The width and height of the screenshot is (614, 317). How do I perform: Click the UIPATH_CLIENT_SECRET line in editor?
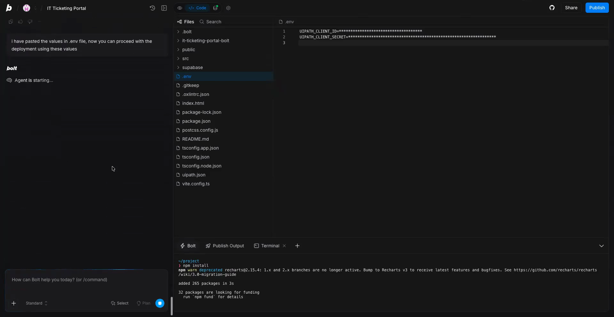coord(398,37)
